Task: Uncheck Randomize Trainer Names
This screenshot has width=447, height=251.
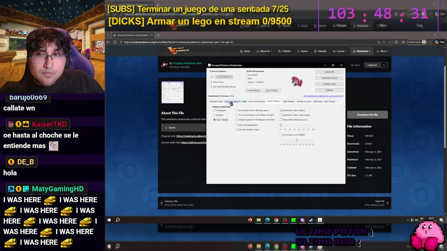Action: (281, 111)
